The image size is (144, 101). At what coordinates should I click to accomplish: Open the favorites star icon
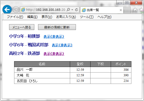(x=141, y=10)
